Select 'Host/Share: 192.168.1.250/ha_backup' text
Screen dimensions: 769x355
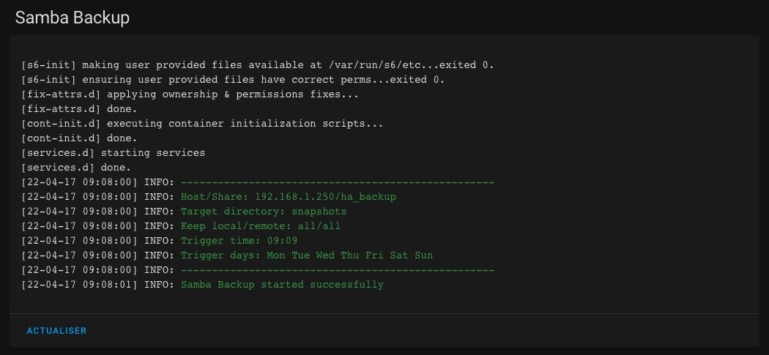coord(289,197)
